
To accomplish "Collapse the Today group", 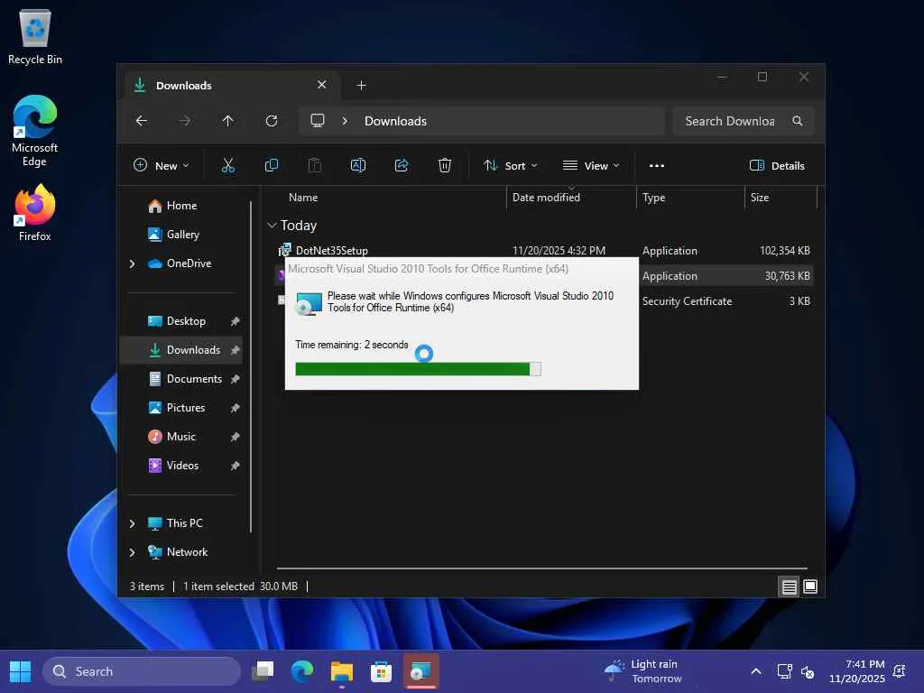I will [x=272, y=225].
